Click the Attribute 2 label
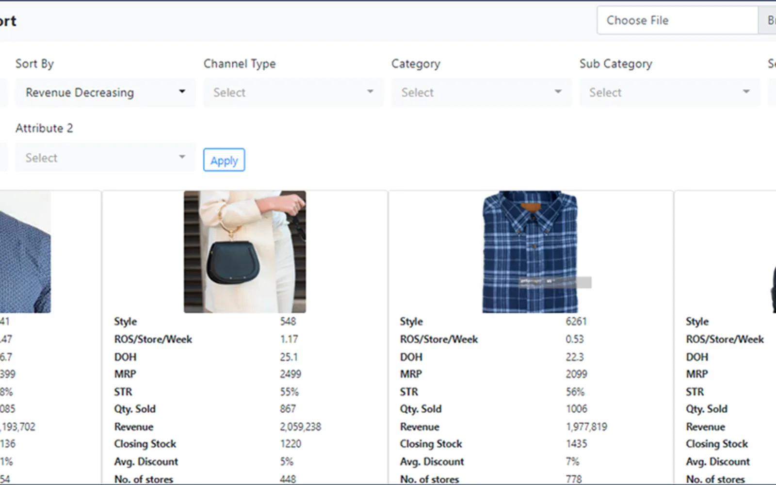776x485 pixels. (x=44, y=129)
